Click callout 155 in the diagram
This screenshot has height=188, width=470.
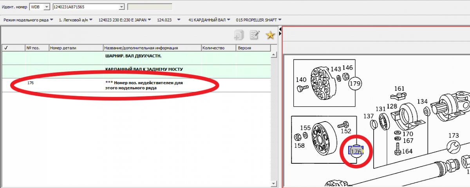pyautogui.click(x=305, y=128)
